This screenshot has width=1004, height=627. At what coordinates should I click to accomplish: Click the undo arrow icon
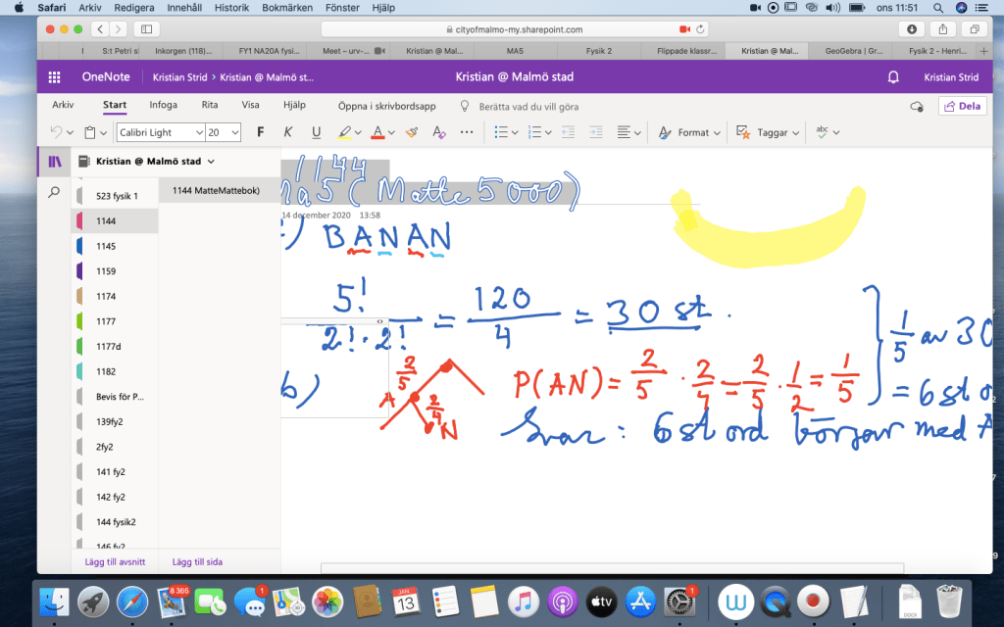tap(57, 132)
